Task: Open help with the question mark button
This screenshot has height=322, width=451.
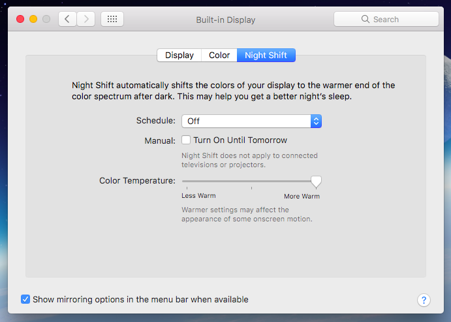Action: click(424, 300)
